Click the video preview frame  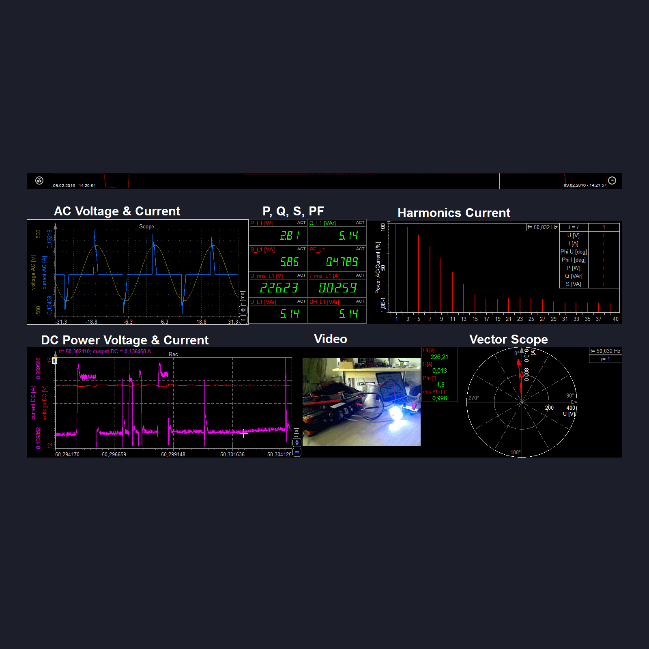pos(361,402)
